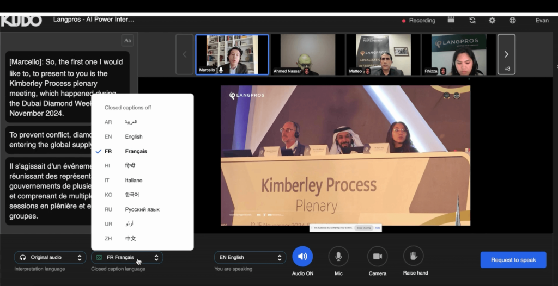Click the refresh sync icon in header
This screenshot has width=558, height=286.
coord(472,20)
